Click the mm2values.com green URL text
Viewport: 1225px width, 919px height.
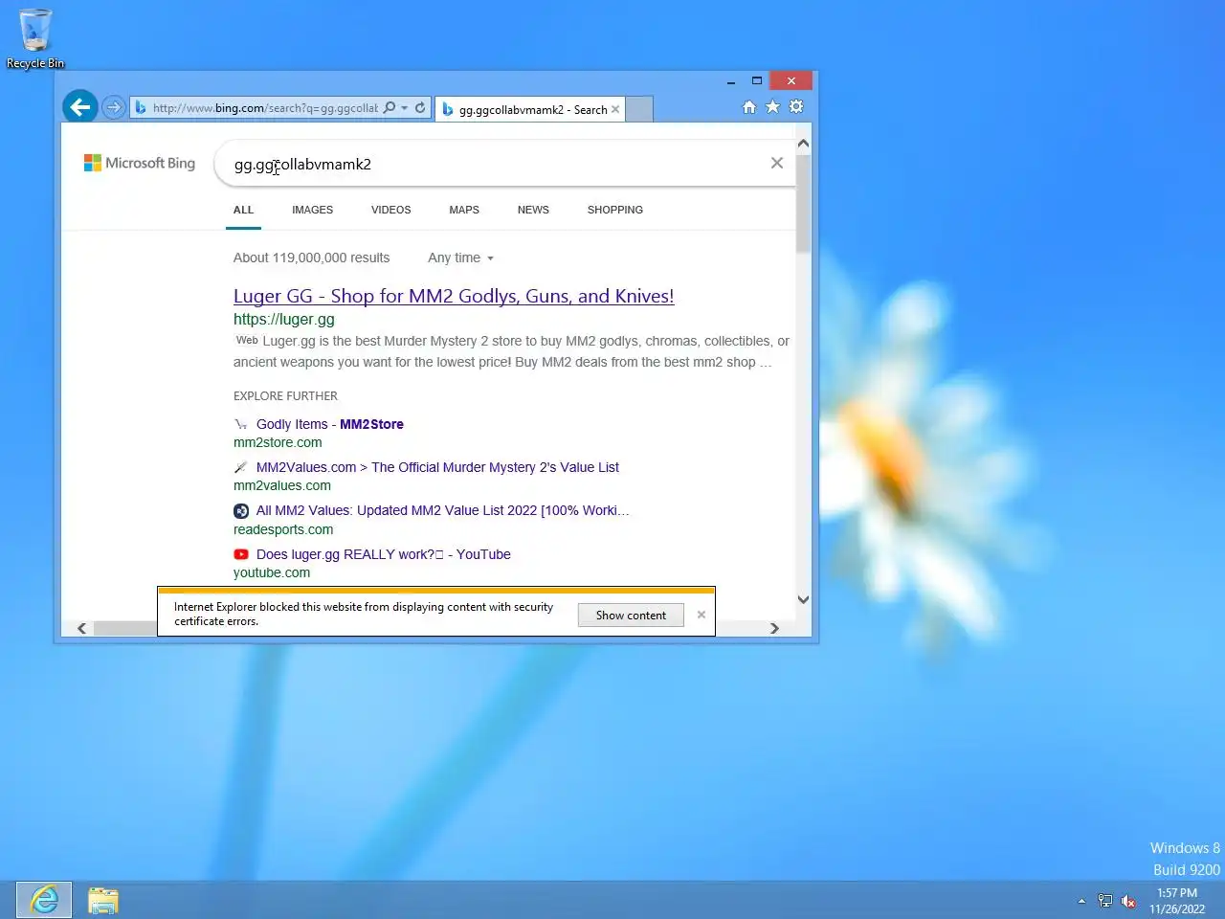(282, 485)
